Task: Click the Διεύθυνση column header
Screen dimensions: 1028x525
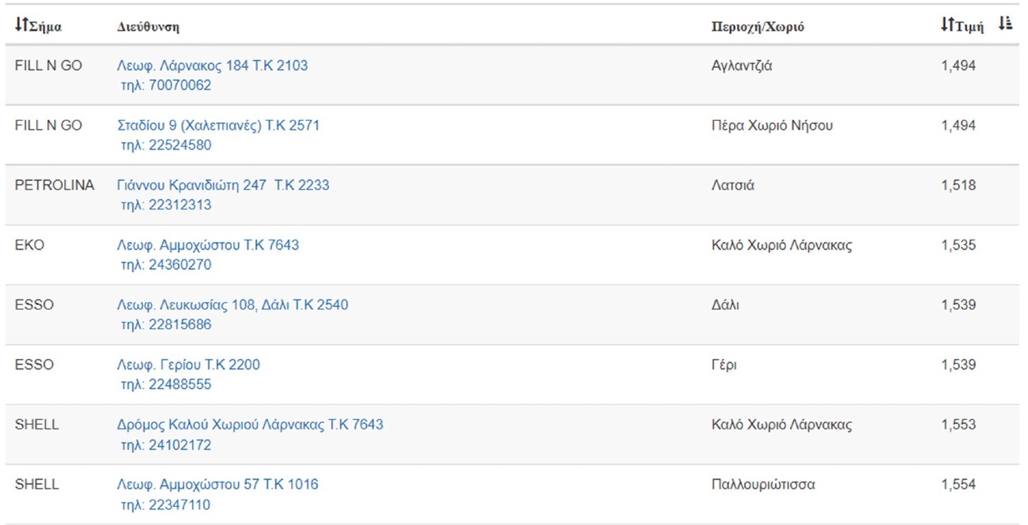Action: [148, 27]
